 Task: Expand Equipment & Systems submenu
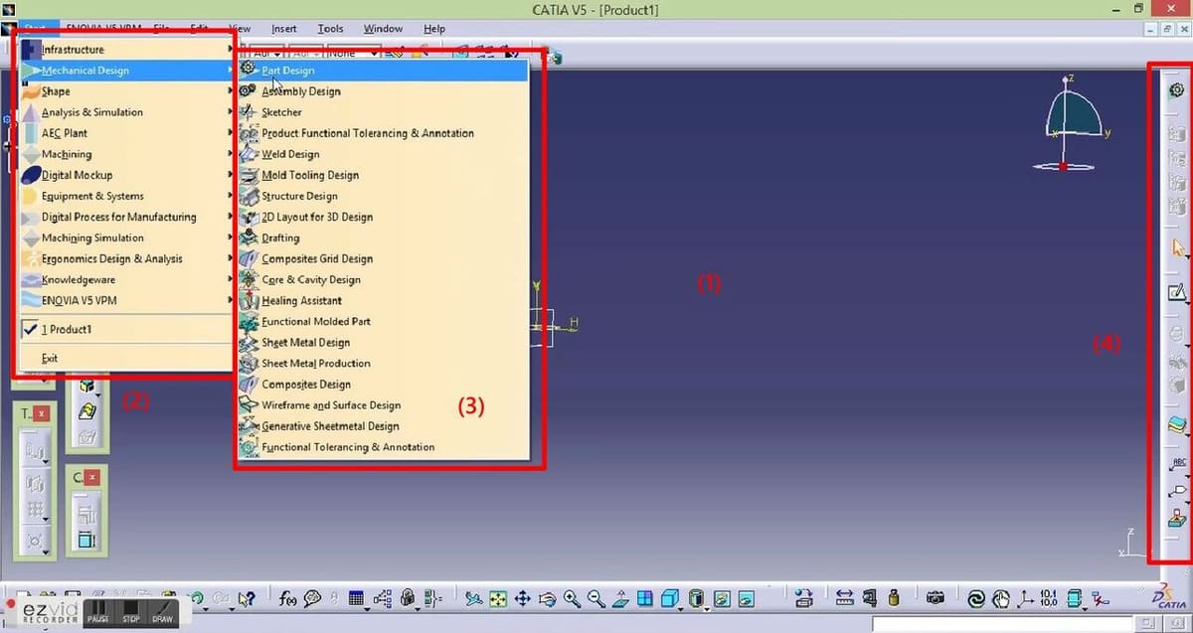[x=126, y=196]
